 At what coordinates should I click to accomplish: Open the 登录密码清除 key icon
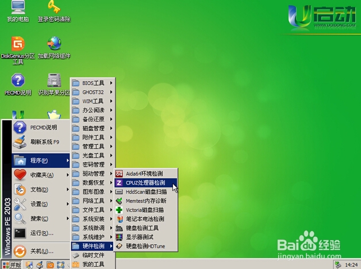point(54,11)
